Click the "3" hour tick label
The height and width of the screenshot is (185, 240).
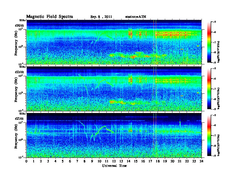click(48, 161)
